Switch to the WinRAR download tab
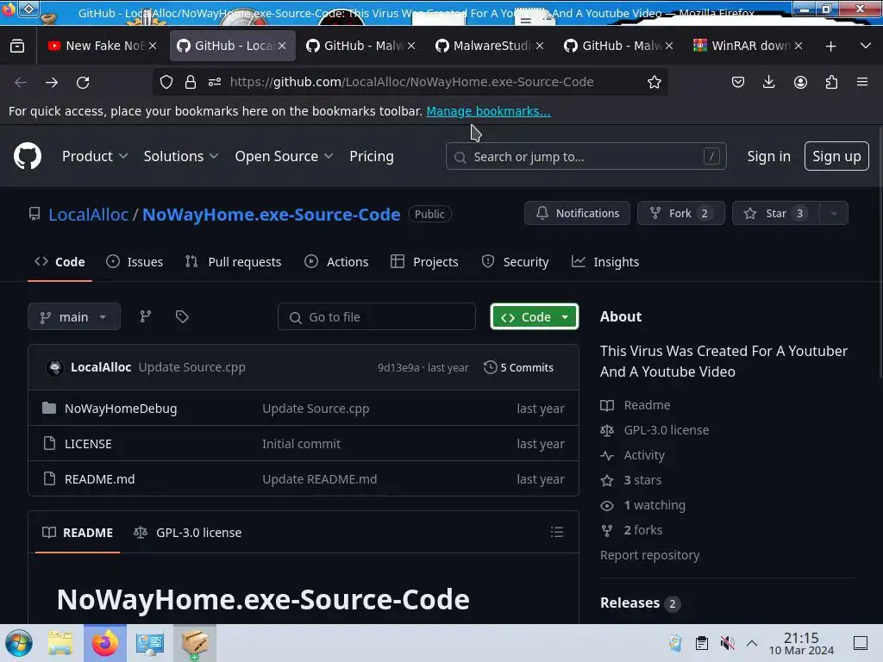This screenshot has height=662, width=883. 748,46
